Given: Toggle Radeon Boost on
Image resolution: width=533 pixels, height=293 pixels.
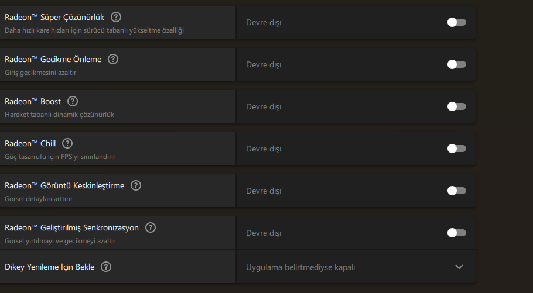Looking at the screenshot, I should (456, 106).
